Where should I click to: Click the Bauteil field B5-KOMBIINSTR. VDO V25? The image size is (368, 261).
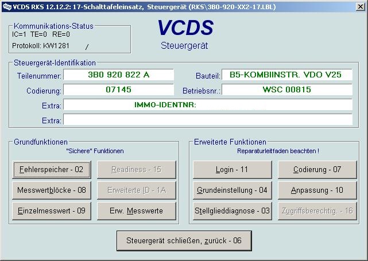pos(287,75)
